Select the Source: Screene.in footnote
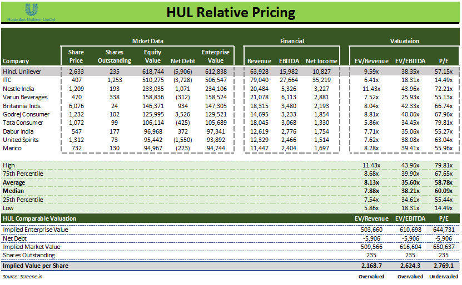 pyautogui.click(x=23, y=277)
